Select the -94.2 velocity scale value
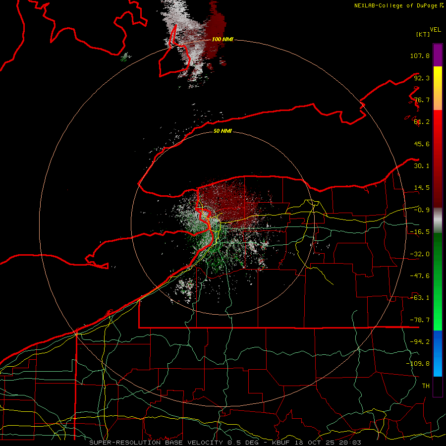The width and height of the screenshot is (446, 446). click(420, 341)
